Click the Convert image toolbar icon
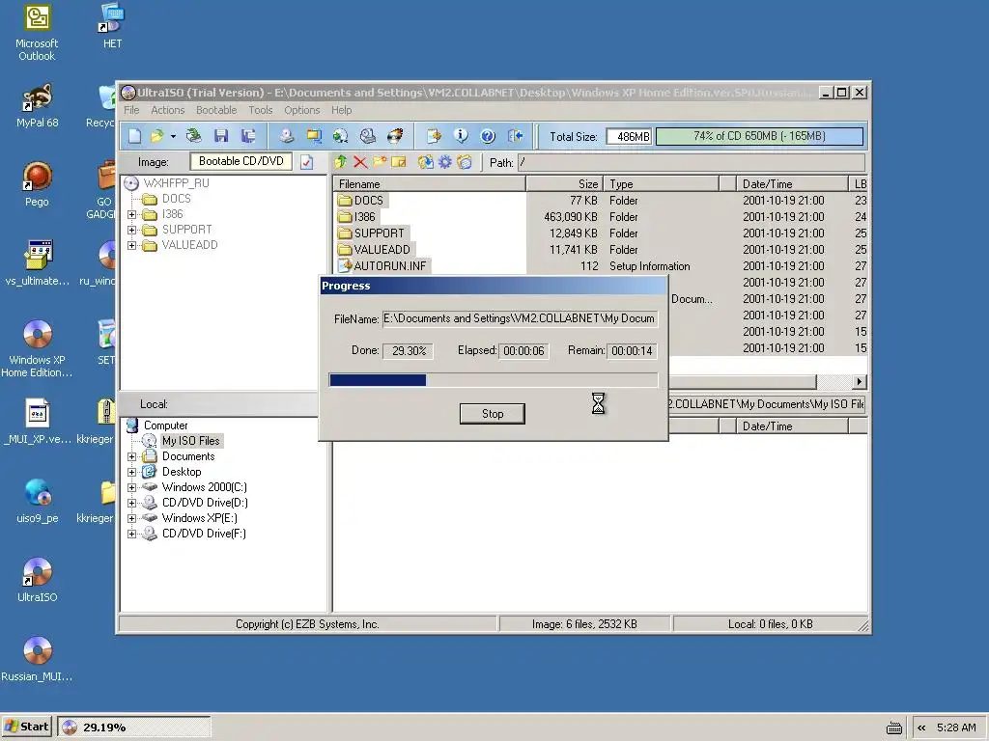Viewport: 989px width, 741px height. (x=341, y=136)
